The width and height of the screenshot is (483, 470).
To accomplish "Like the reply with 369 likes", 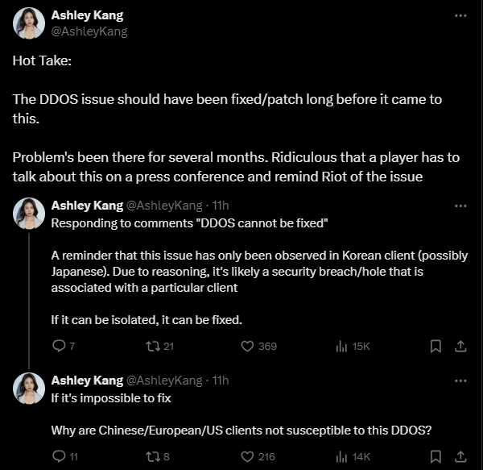I will [248, 346].
